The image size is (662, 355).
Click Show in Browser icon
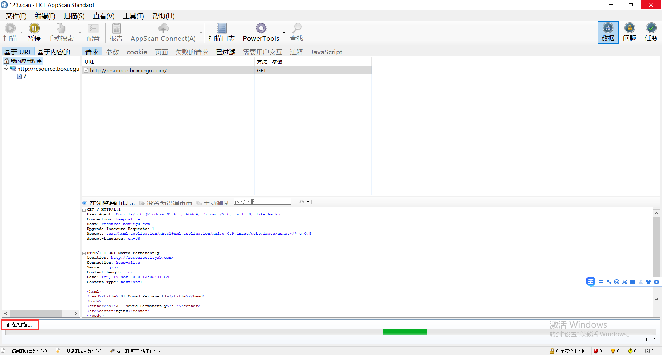click(85, 203)
